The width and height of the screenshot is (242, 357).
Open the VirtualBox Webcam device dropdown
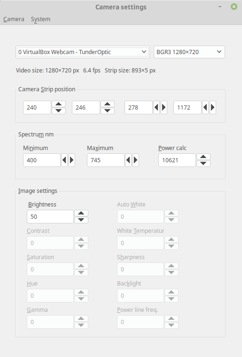pos(83,52)
